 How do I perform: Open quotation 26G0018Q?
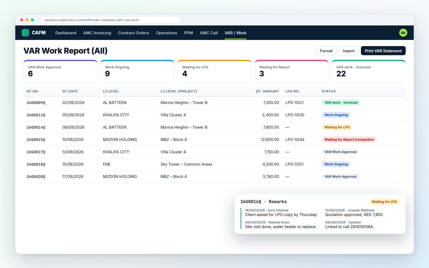[x=36, y=164]
